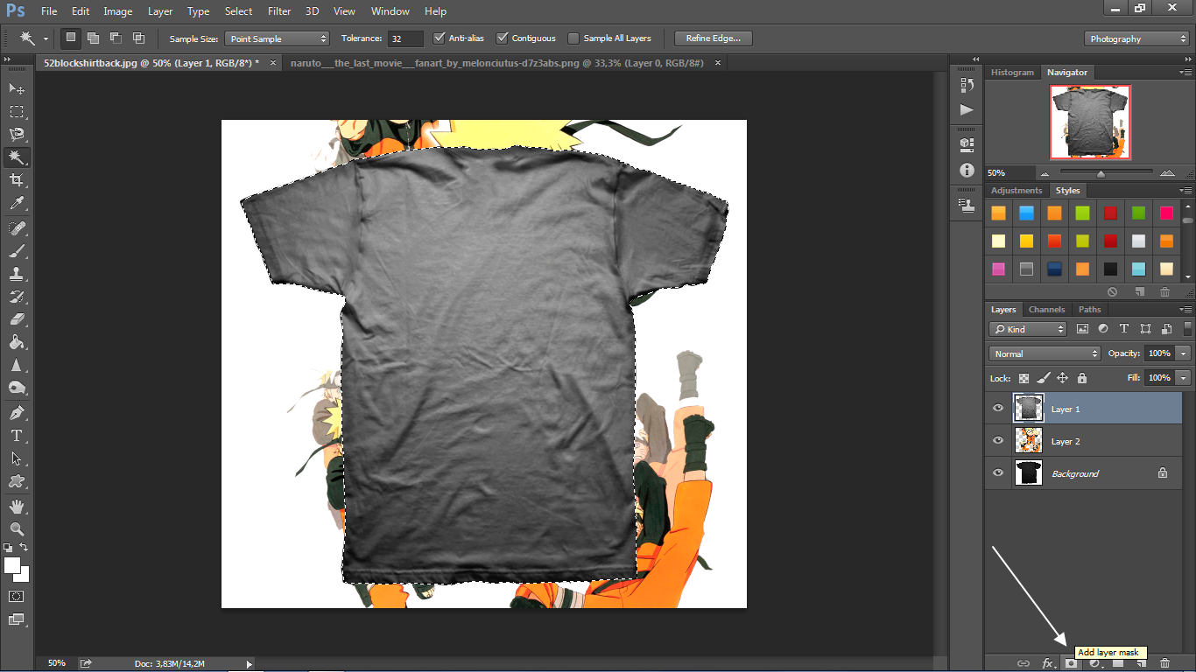Hide the Background layer eye

(x=998, y=473)
